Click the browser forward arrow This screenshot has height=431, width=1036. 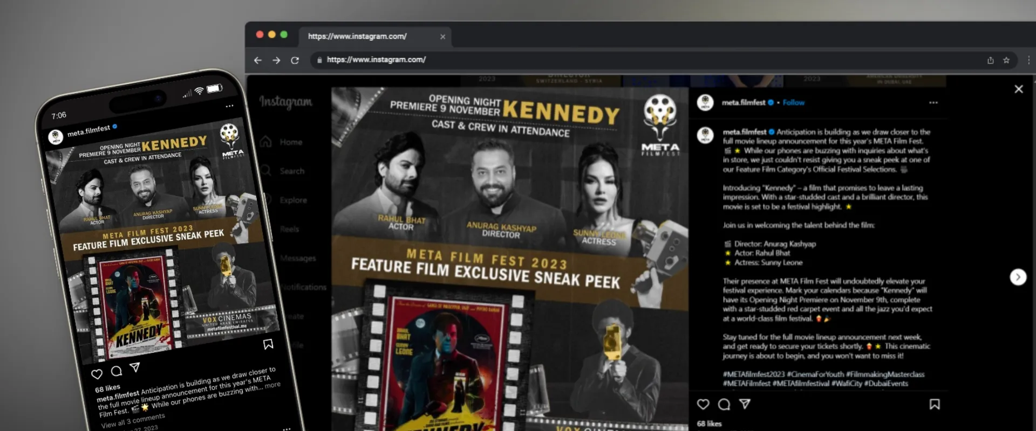click(276, 60)
